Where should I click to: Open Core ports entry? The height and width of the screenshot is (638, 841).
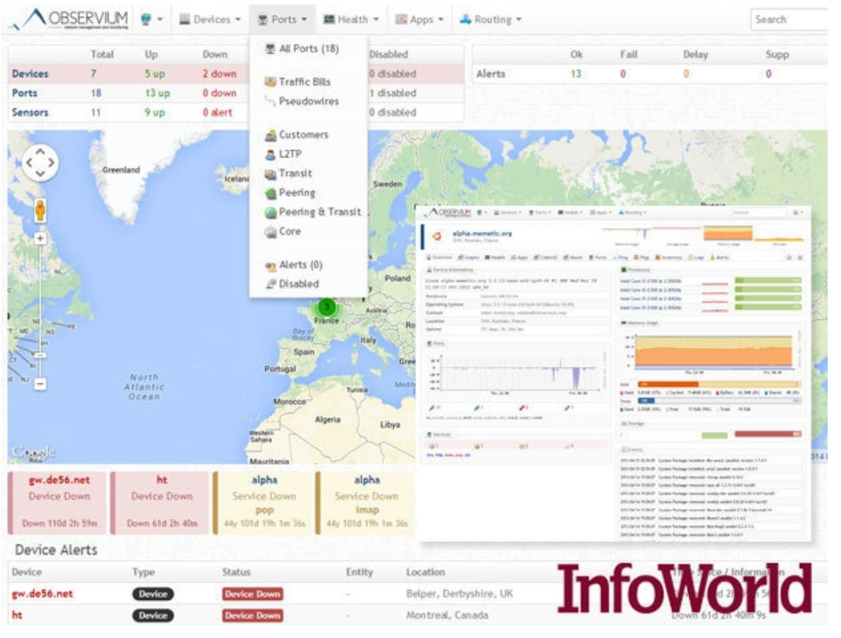(284, 232)
